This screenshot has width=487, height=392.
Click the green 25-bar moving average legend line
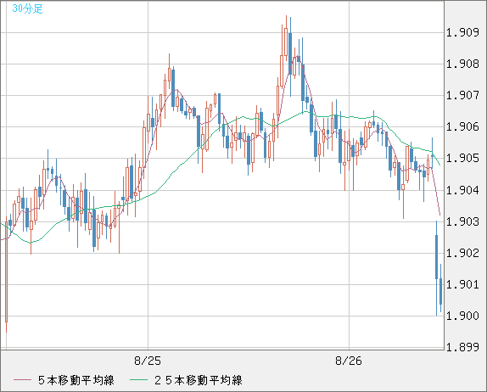138,380
